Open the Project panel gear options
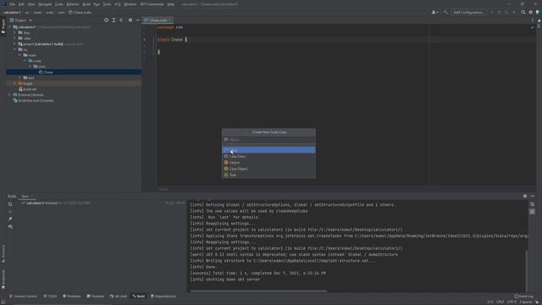542x305 pixels. pyautogui.click(x=130, y=20)
